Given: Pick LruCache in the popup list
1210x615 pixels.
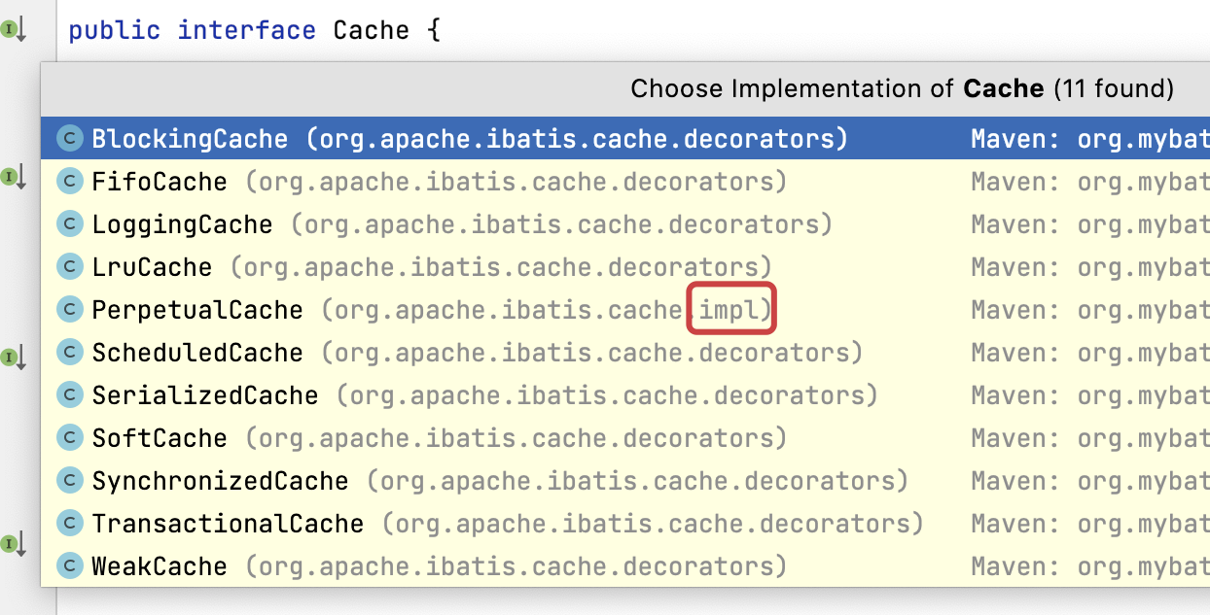Looking at the screenshot, I should click(x=625, y=267).
